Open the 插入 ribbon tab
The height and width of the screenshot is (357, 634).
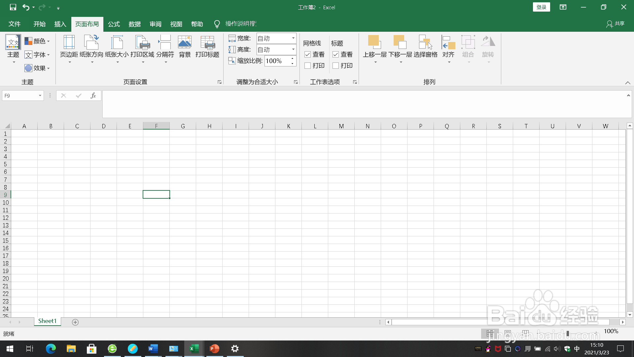pos(60,24)
